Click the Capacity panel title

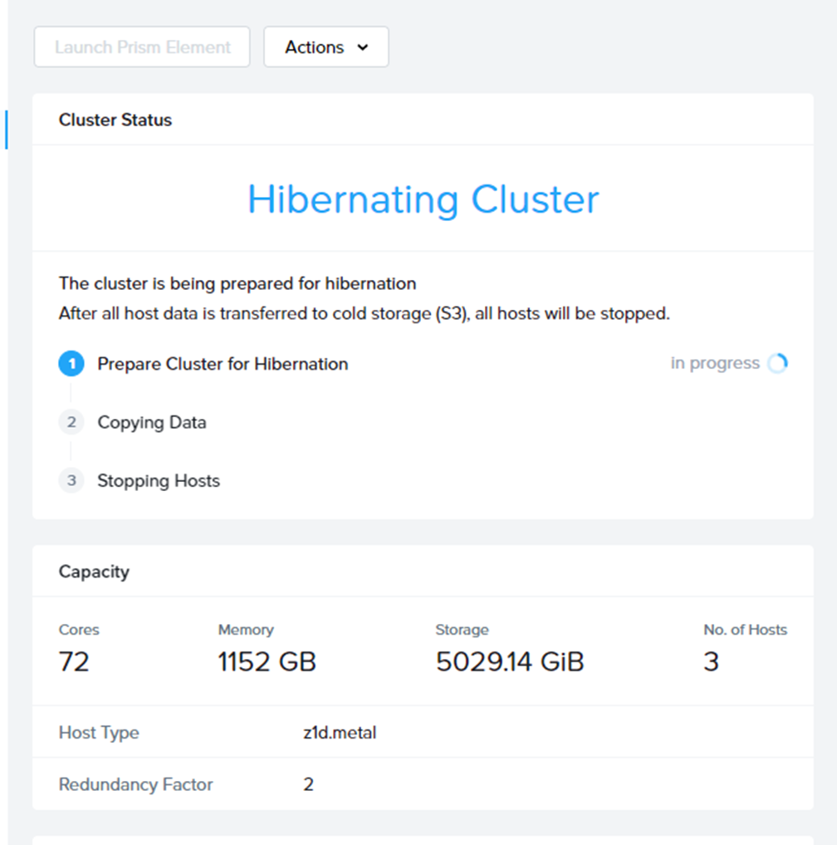[94, 572]
